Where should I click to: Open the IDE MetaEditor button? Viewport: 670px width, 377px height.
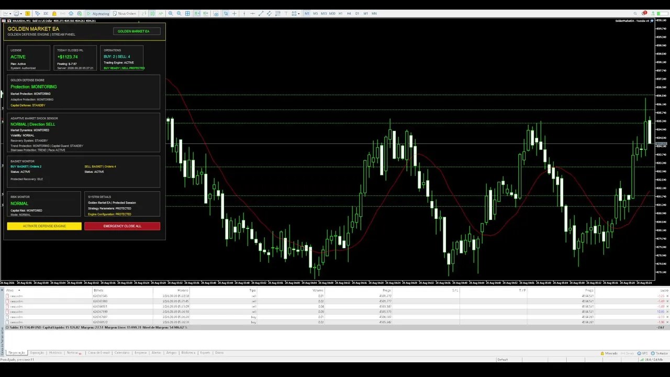click(46, 14)
